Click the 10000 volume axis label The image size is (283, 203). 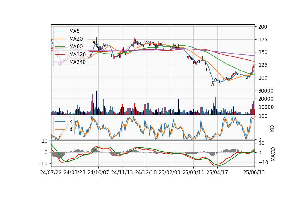[266, 107]
